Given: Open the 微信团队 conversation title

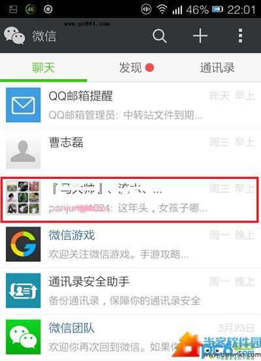Looking at the screenshot, I should click(72, 328).
